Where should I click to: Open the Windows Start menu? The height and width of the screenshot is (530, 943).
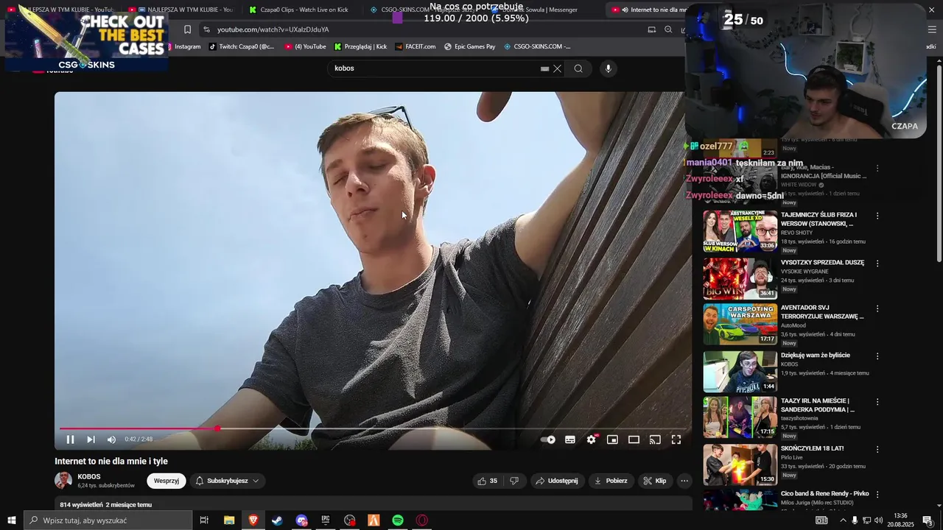coord(11,520)
